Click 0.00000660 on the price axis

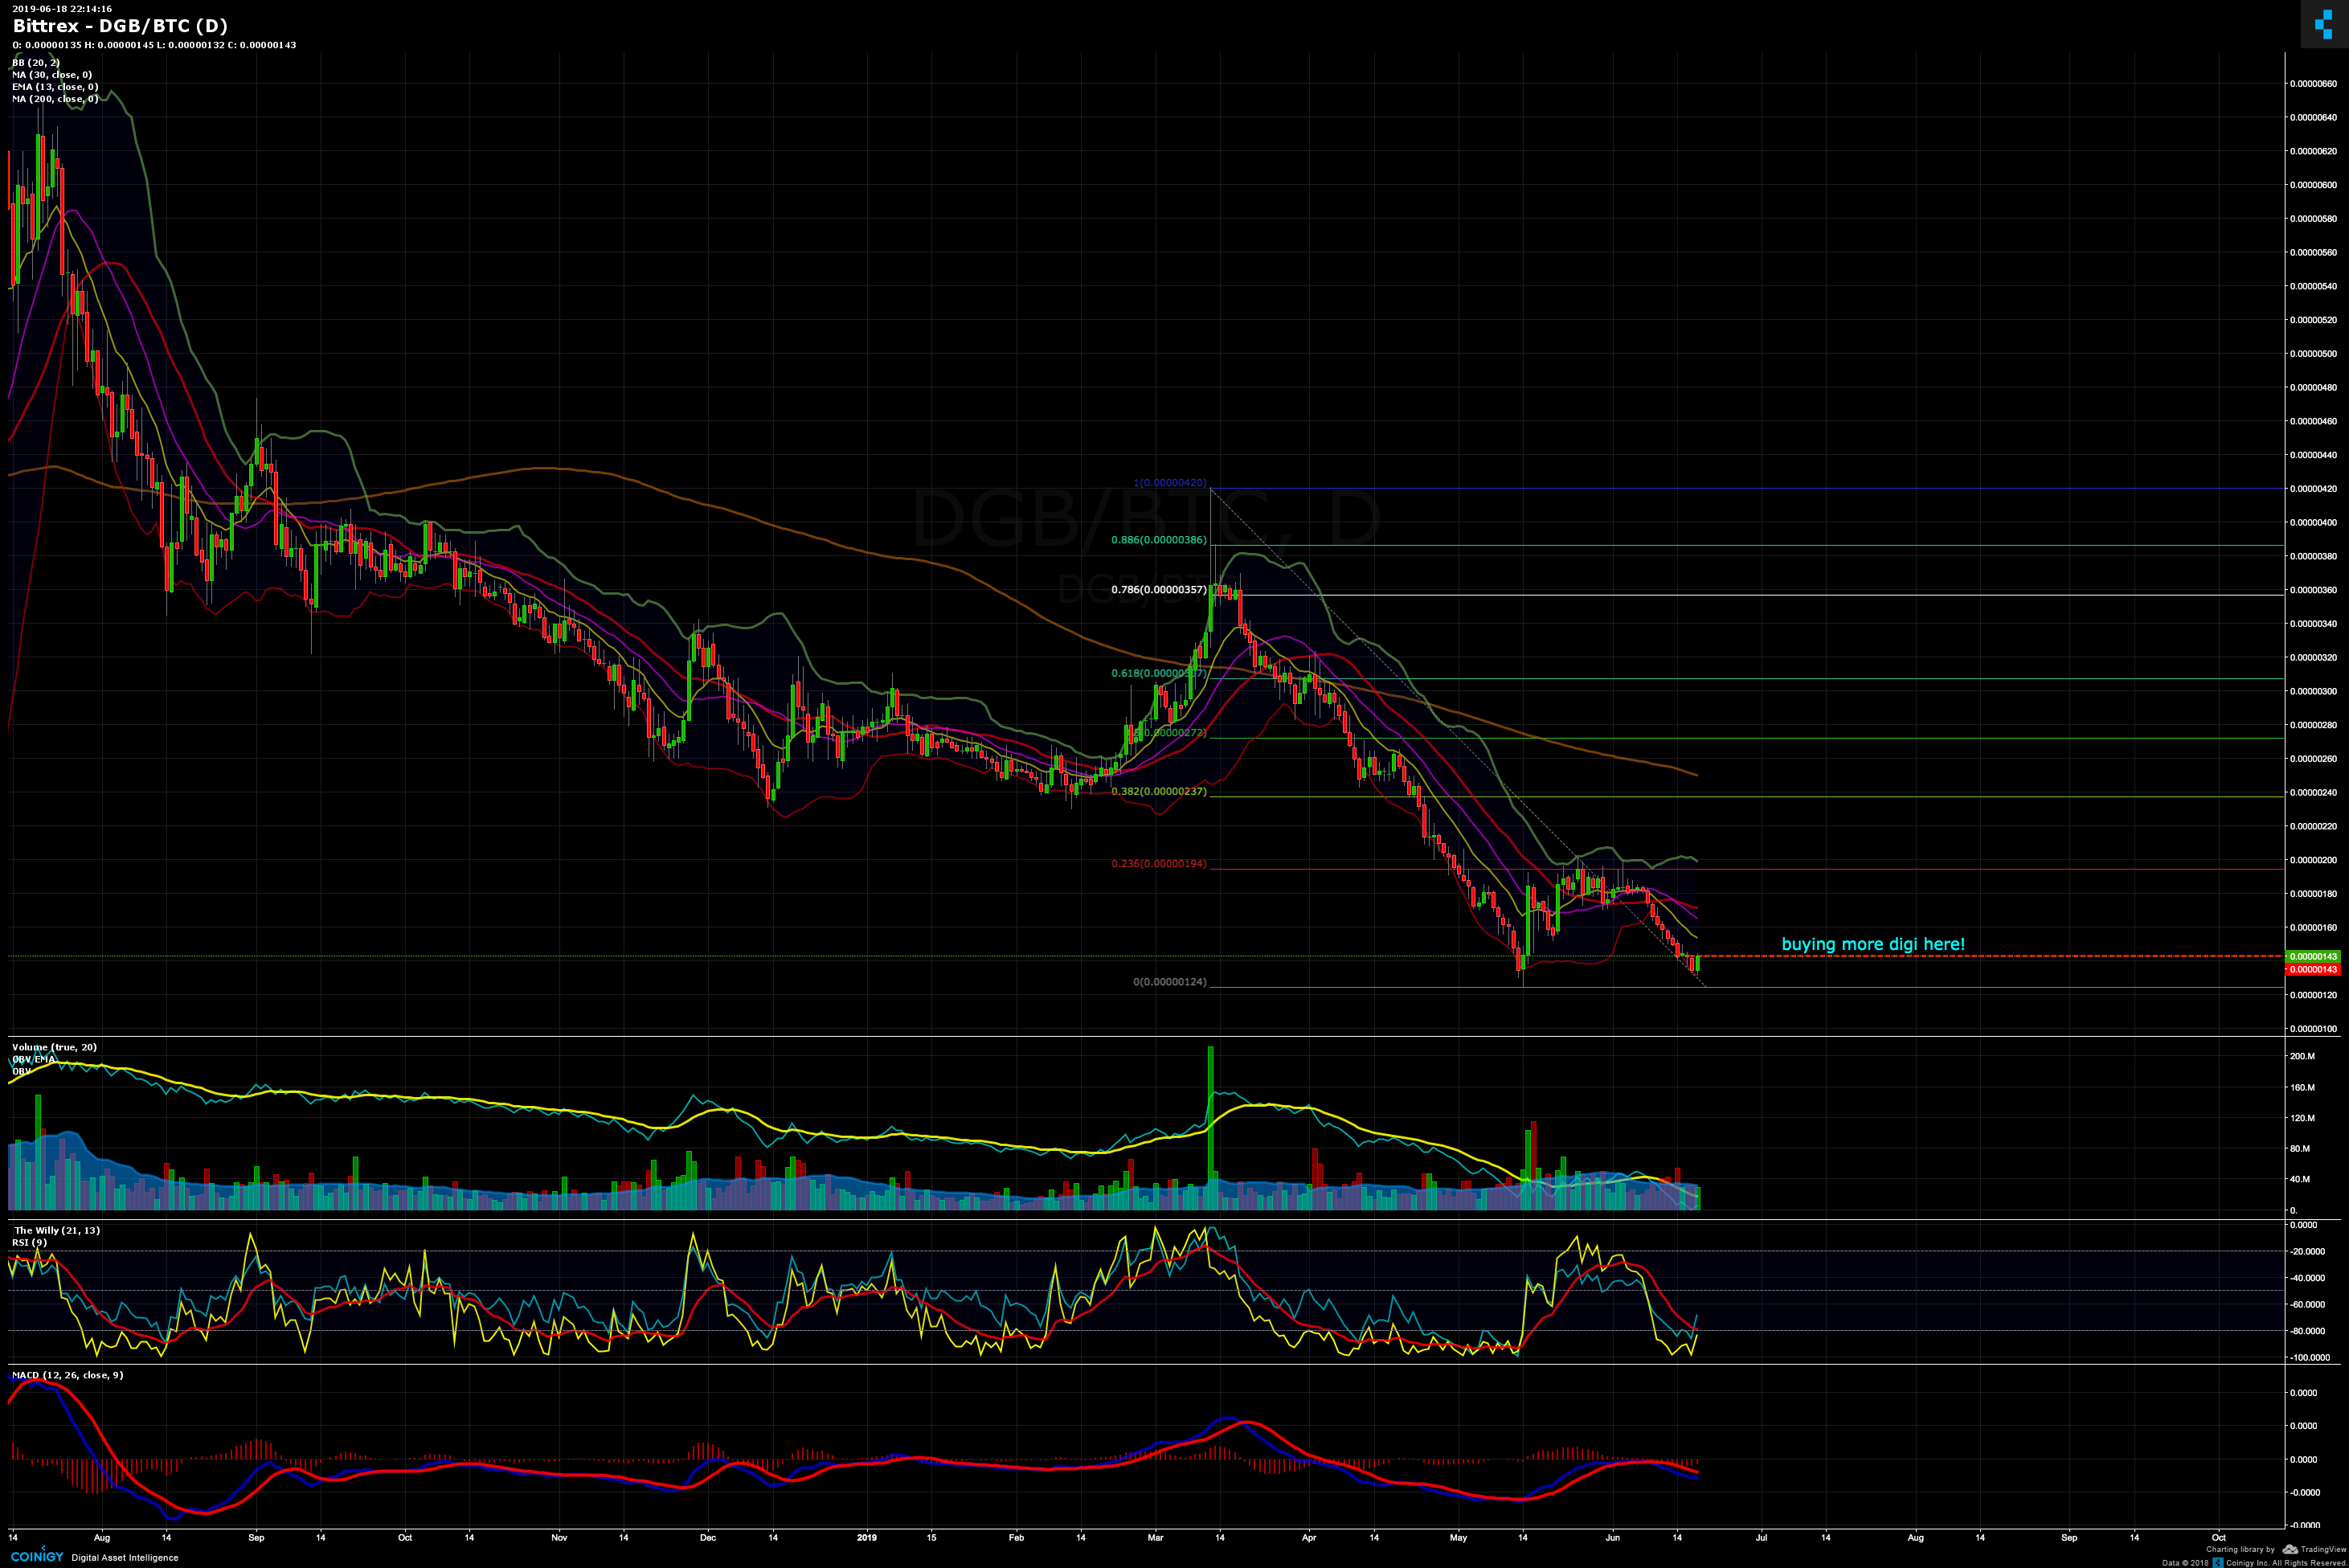tap(2314, 84)
